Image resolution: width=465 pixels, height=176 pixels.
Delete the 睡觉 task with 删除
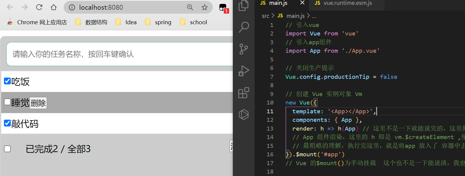[38, 103]
